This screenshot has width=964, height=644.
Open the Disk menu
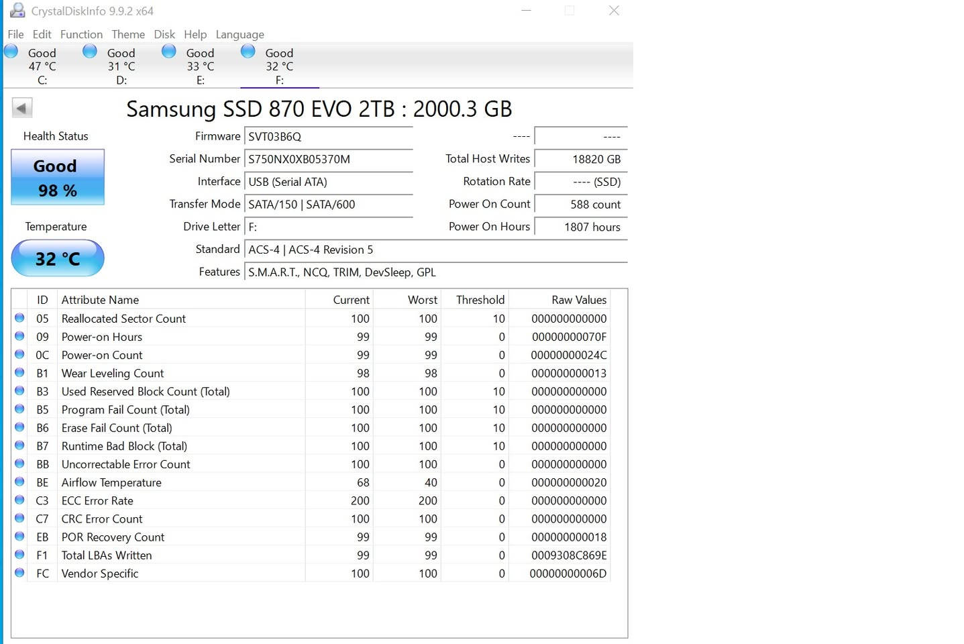tap(164, 34)
